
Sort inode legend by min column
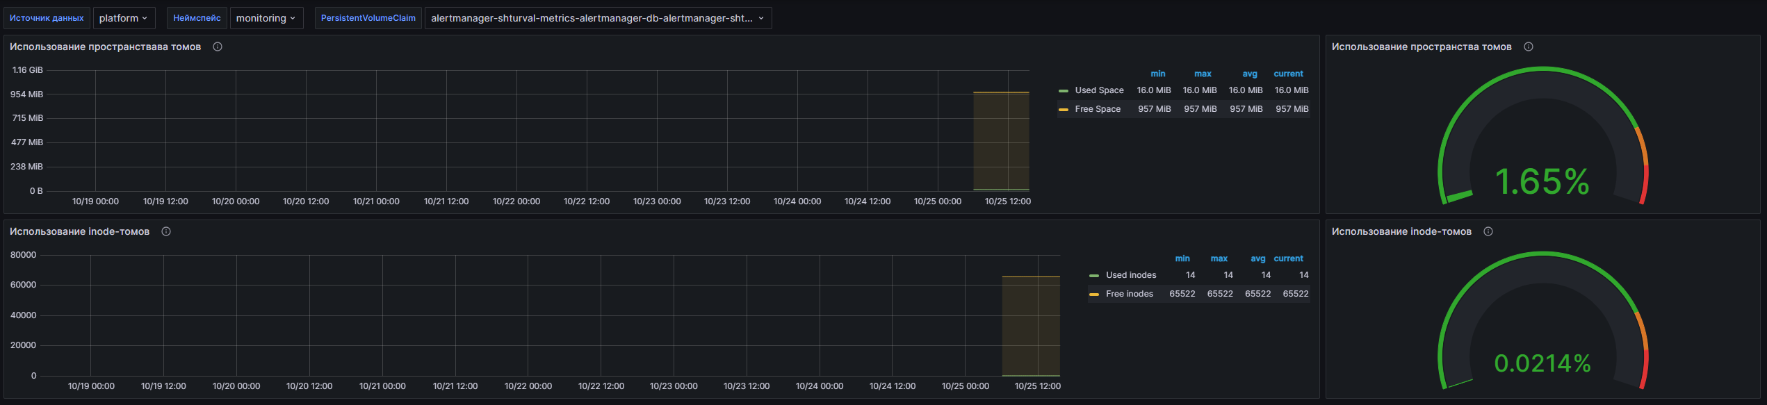[x=1182, y=258]
